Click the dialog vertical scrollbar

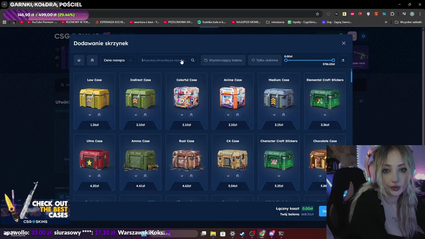[x=351, y=76]
